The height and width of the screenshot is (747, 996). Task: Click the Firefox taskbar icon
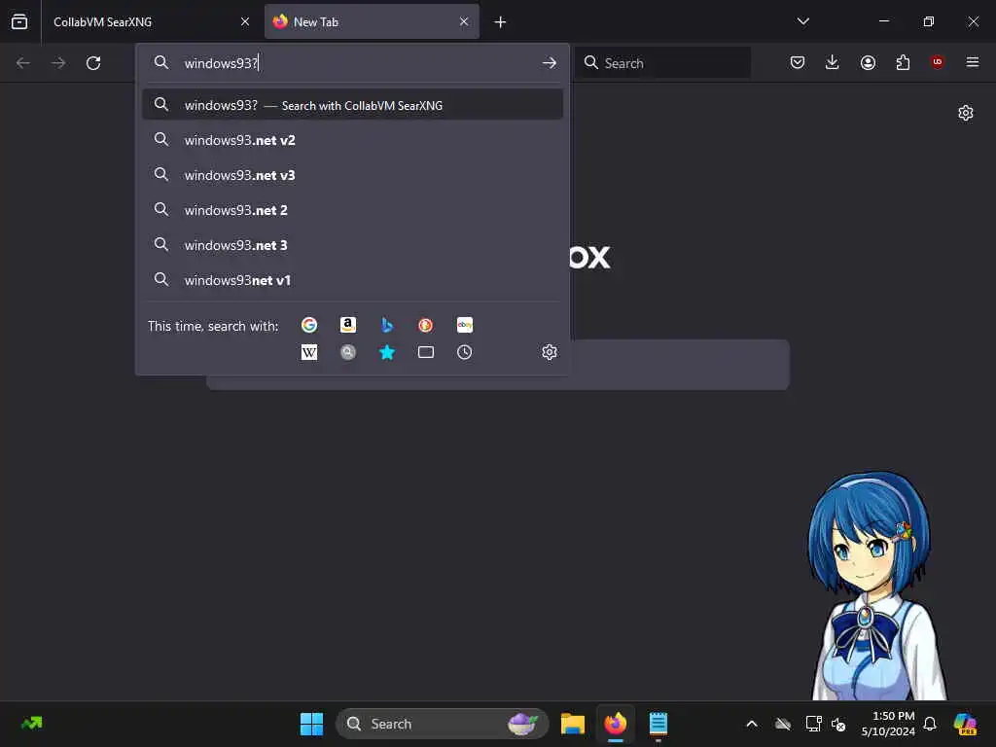point(615,724)
